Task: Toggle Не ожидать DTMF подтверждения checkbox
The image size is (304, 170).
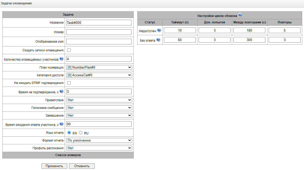Action: pyautogui.click(x=69, y=83)
